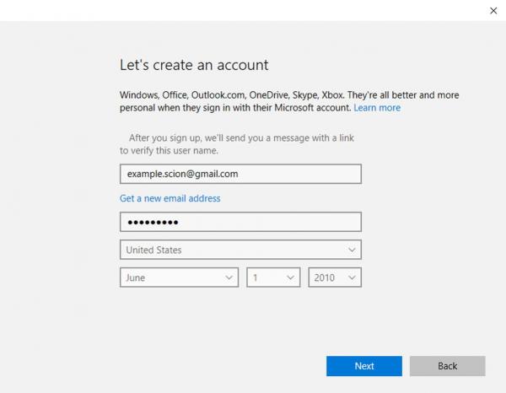Open the United States country dropdown

[240, 250]
